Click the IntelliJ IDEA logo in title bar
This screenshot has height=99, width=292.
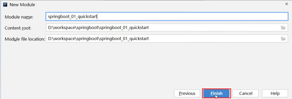[5, 5]
